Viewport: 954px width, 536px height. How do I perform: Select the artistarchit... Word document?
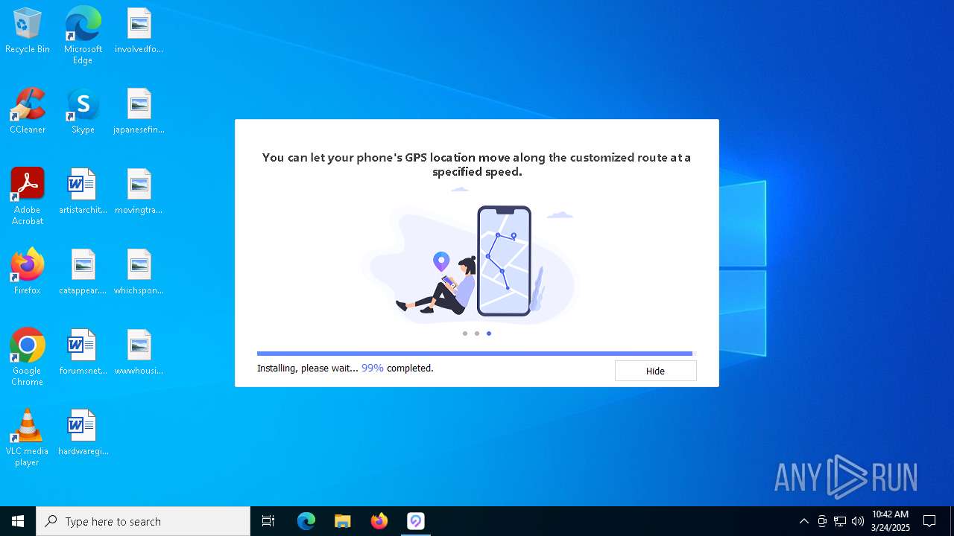83,191
